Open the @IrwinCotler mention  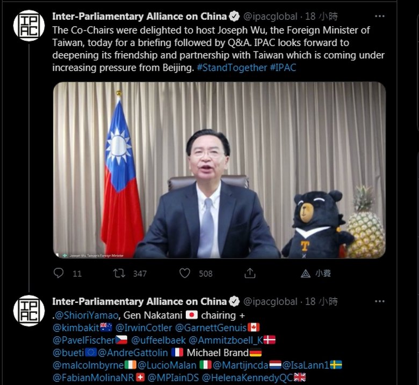[x=144, y=328]
